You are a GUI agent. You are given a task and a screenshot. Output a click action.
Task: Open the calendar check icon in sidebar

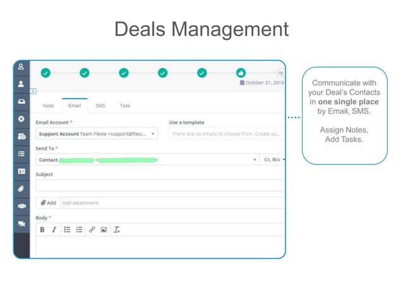click(21, 136)
